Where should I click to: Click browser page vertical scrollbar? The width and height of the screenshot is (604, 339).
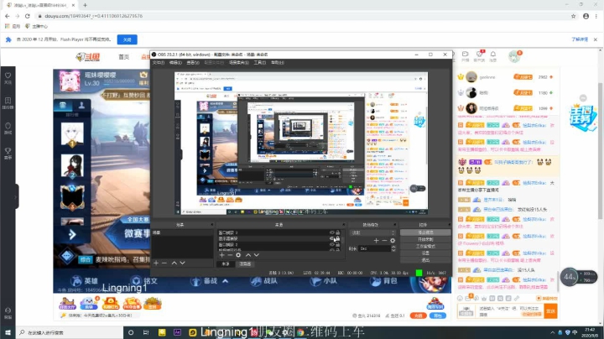click(600, 150)
